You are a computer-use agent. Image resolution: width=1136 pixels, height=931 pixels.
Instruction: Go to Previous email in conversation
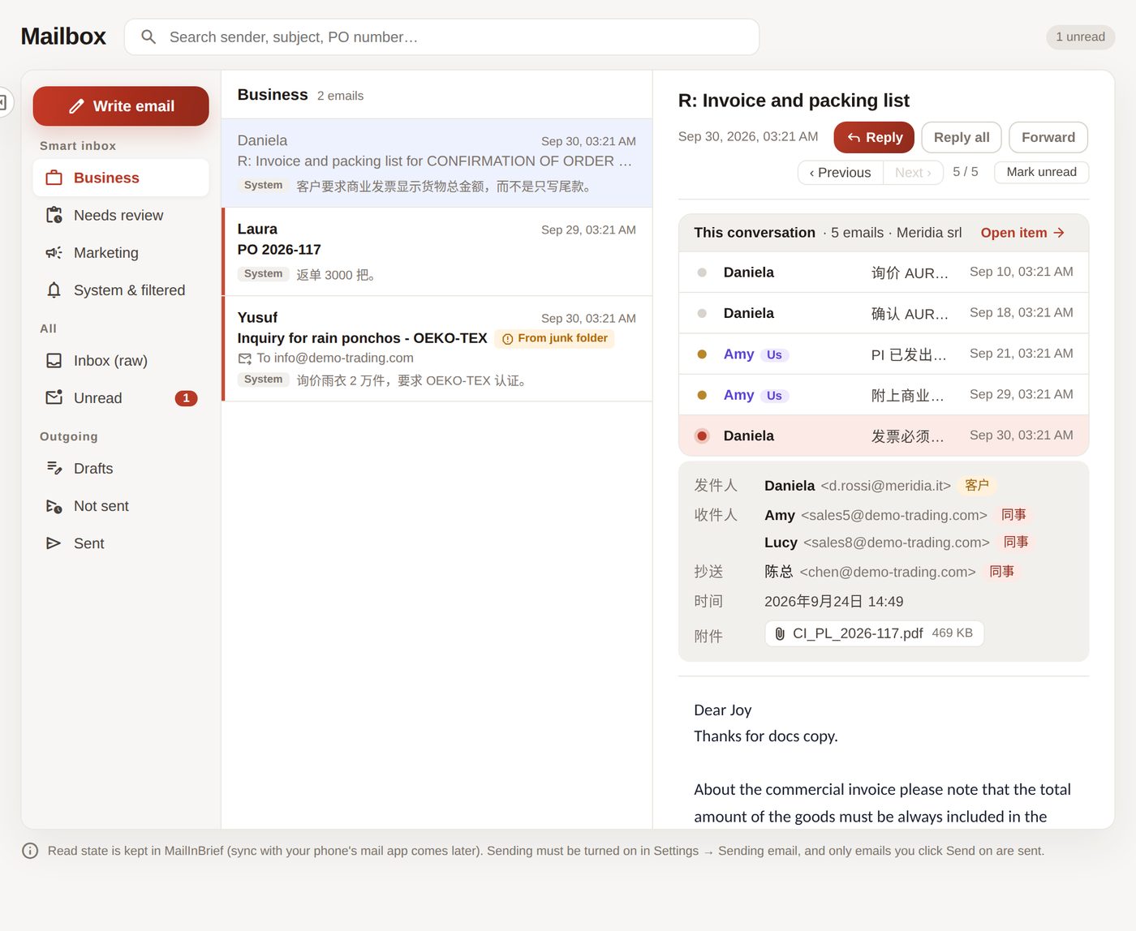pos(841,173)
